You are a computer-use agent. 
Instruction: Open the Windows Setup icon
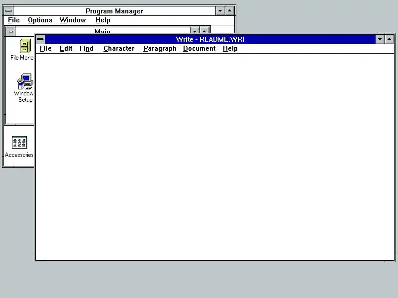pyautogui.click(x=25, y=81)
